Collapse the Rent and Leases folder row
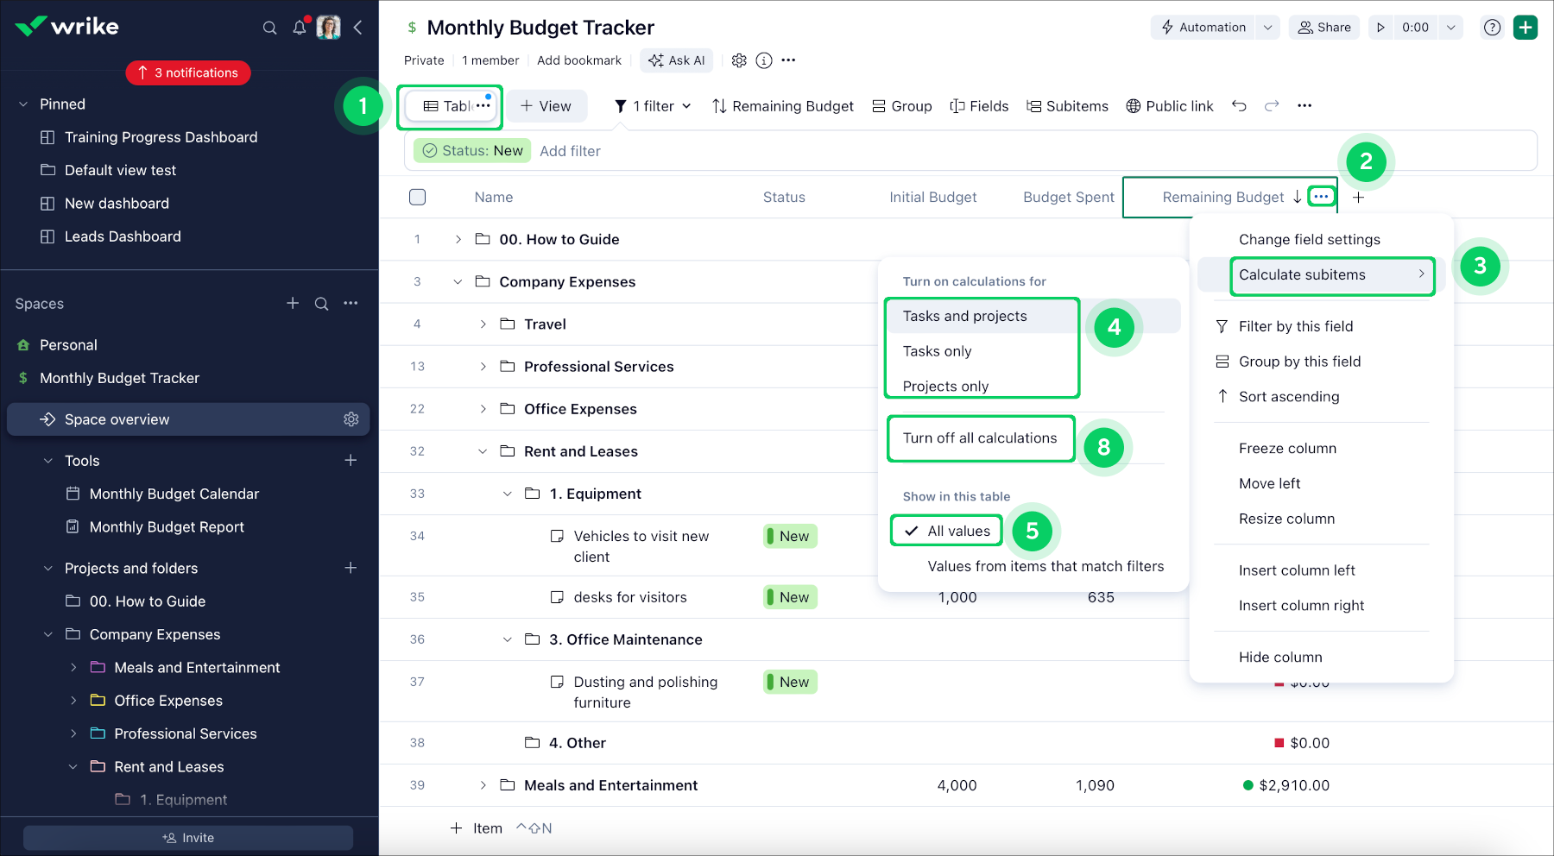 point(483,451)
